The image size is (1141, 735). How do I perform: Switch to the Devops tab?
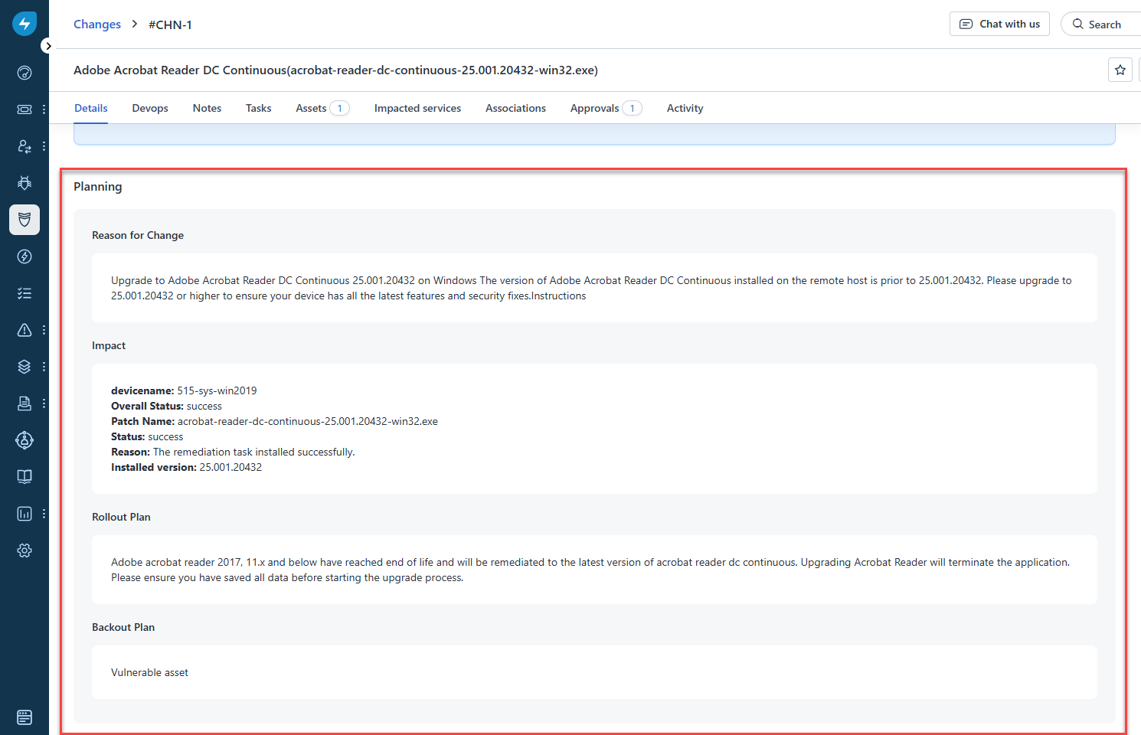pos(150,108)
